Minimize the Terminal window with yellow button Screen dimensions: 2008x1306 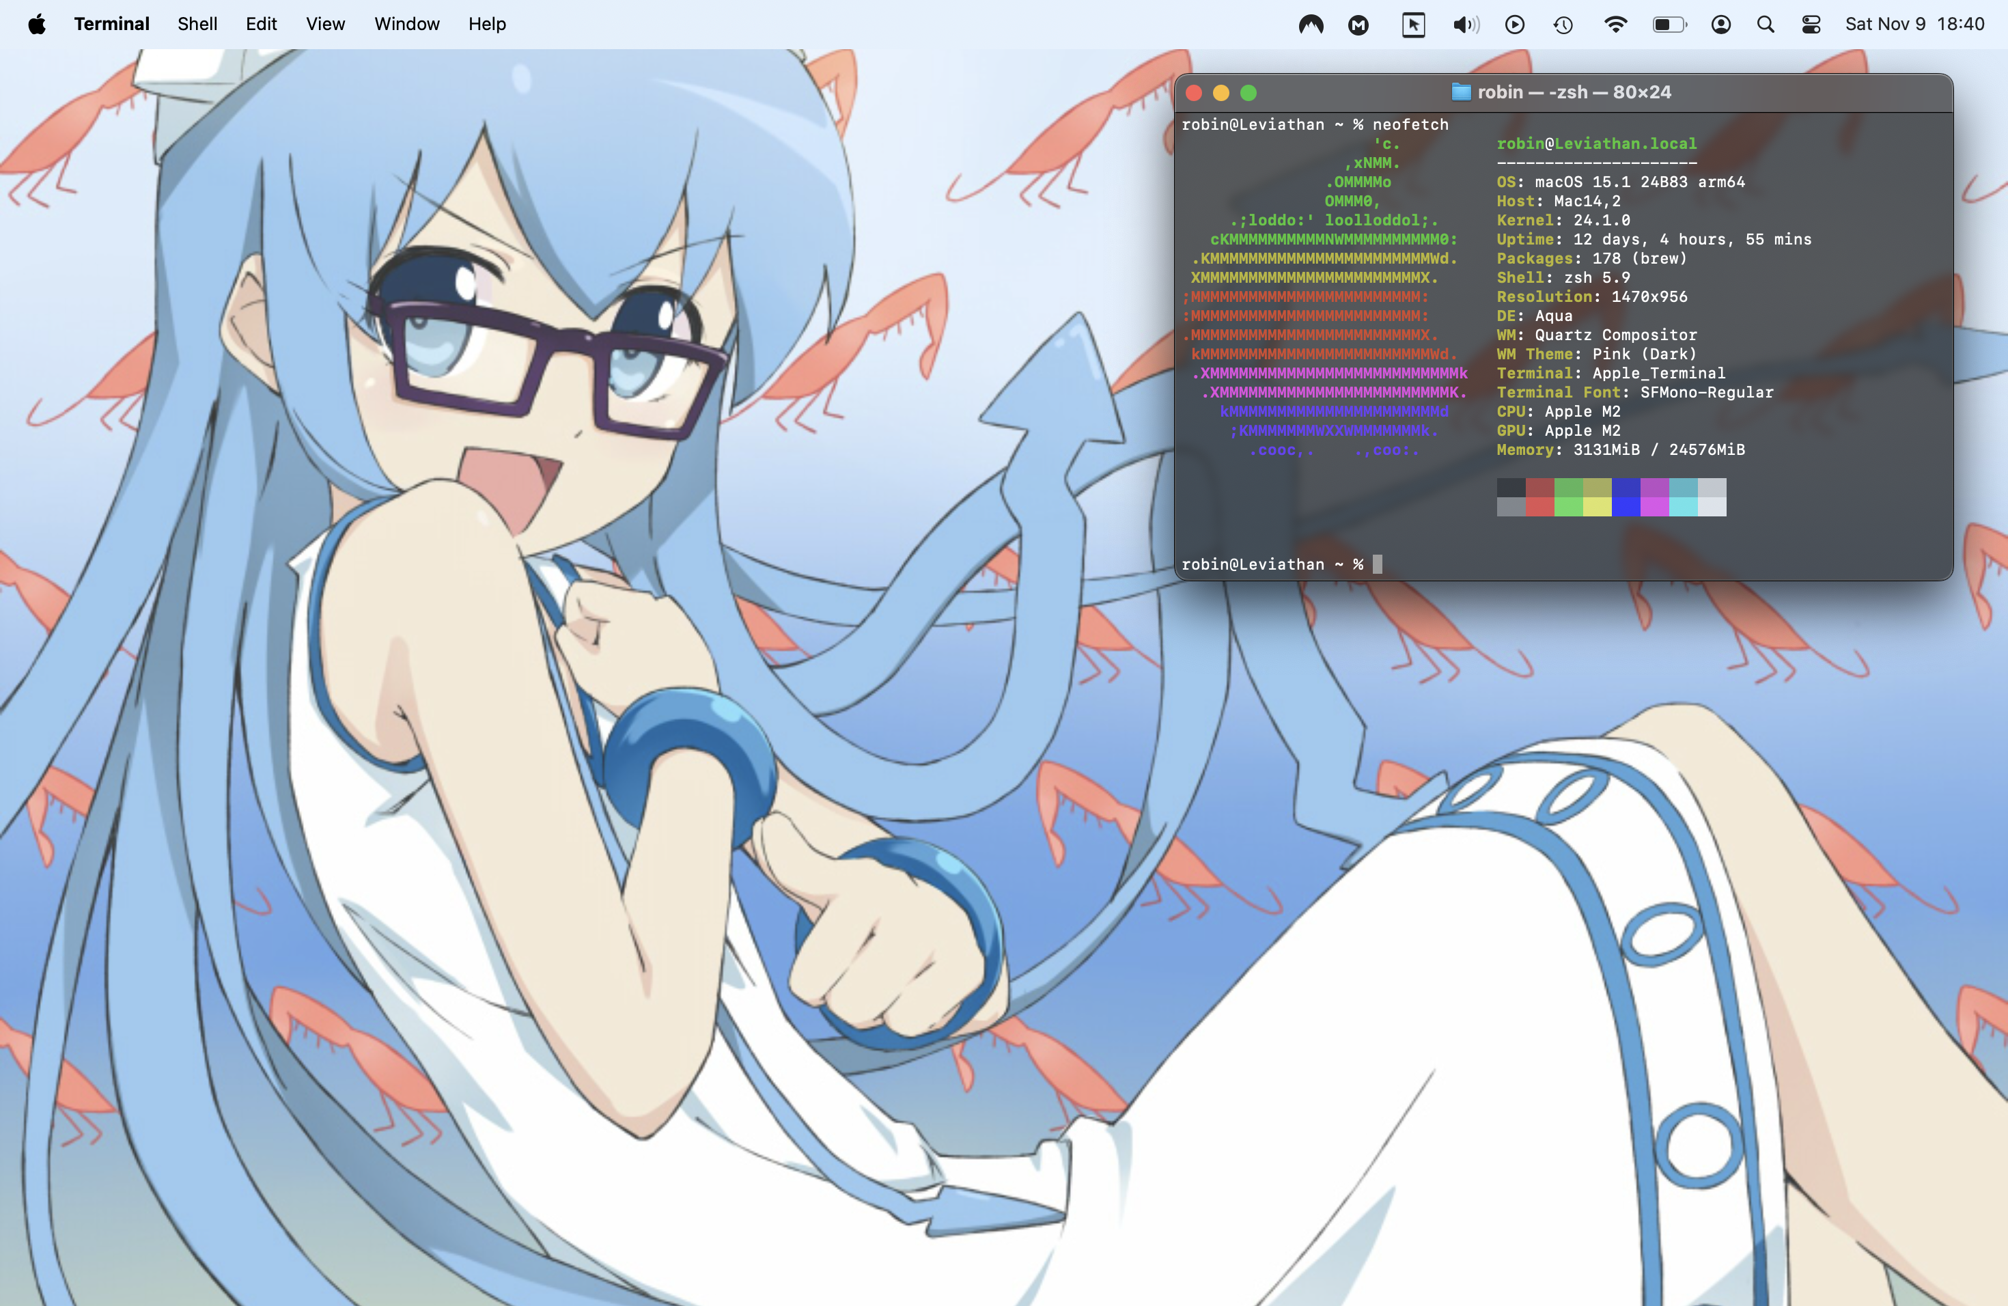1221,93
